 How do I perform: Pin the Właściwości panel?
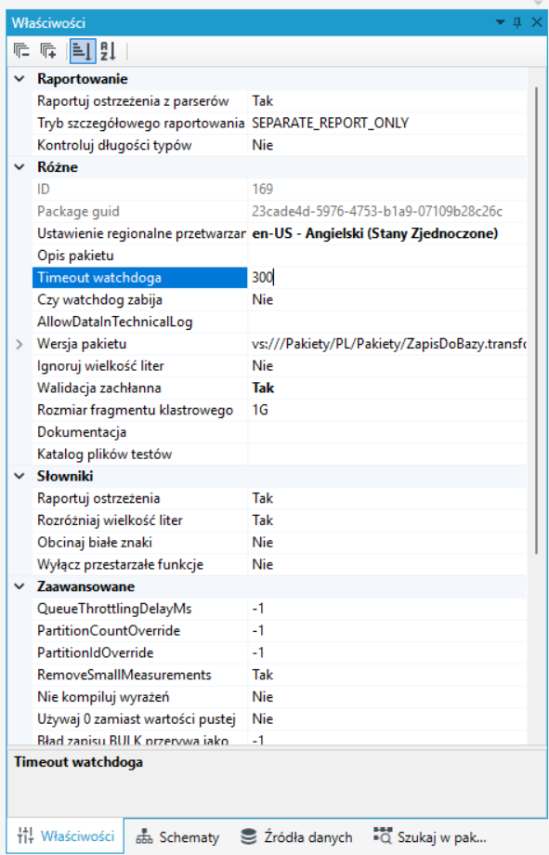tap(517, 22)
